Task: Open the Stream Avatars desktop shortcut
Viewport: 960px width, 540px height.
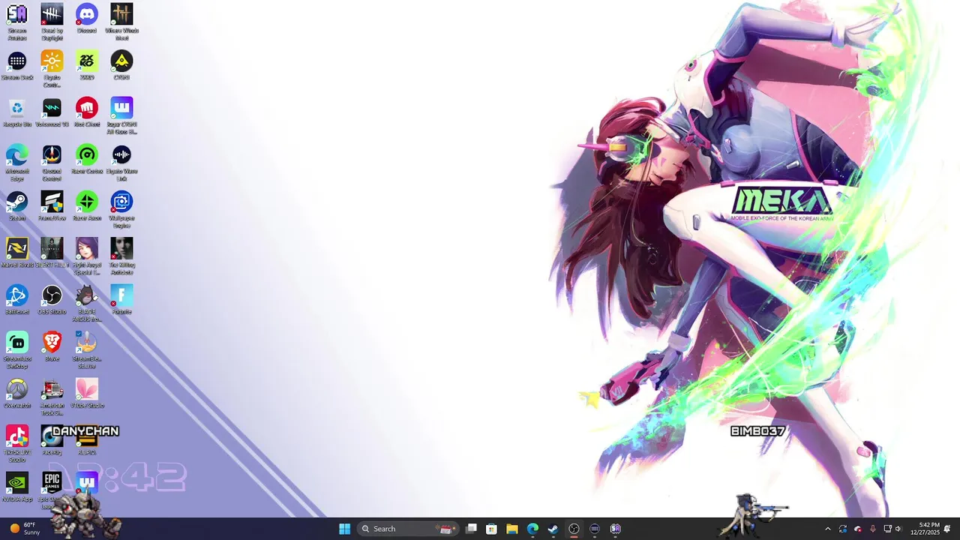Action: click(x=16, y=22)
